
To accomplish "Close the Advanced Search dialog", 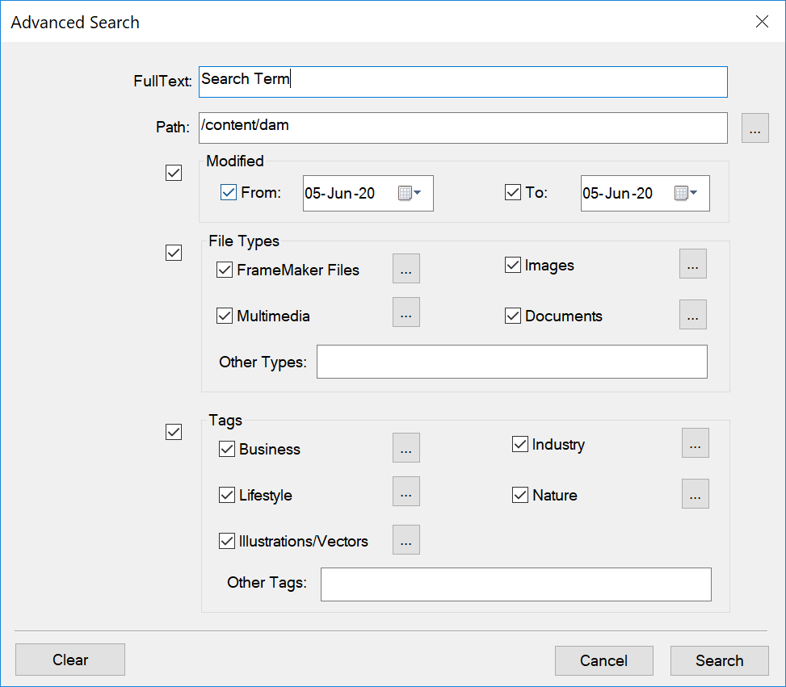I will [762, 22].
